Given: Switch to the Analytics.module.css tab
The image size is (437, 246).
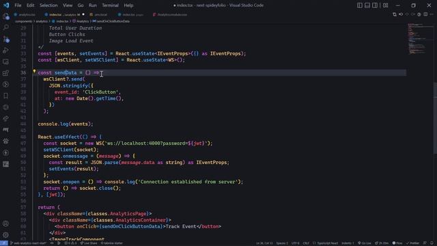Looking at the screenshot, I should [x=170, y=14].
